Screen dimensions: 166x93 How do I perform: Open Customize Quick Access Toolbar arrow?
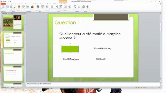point(10,2)
